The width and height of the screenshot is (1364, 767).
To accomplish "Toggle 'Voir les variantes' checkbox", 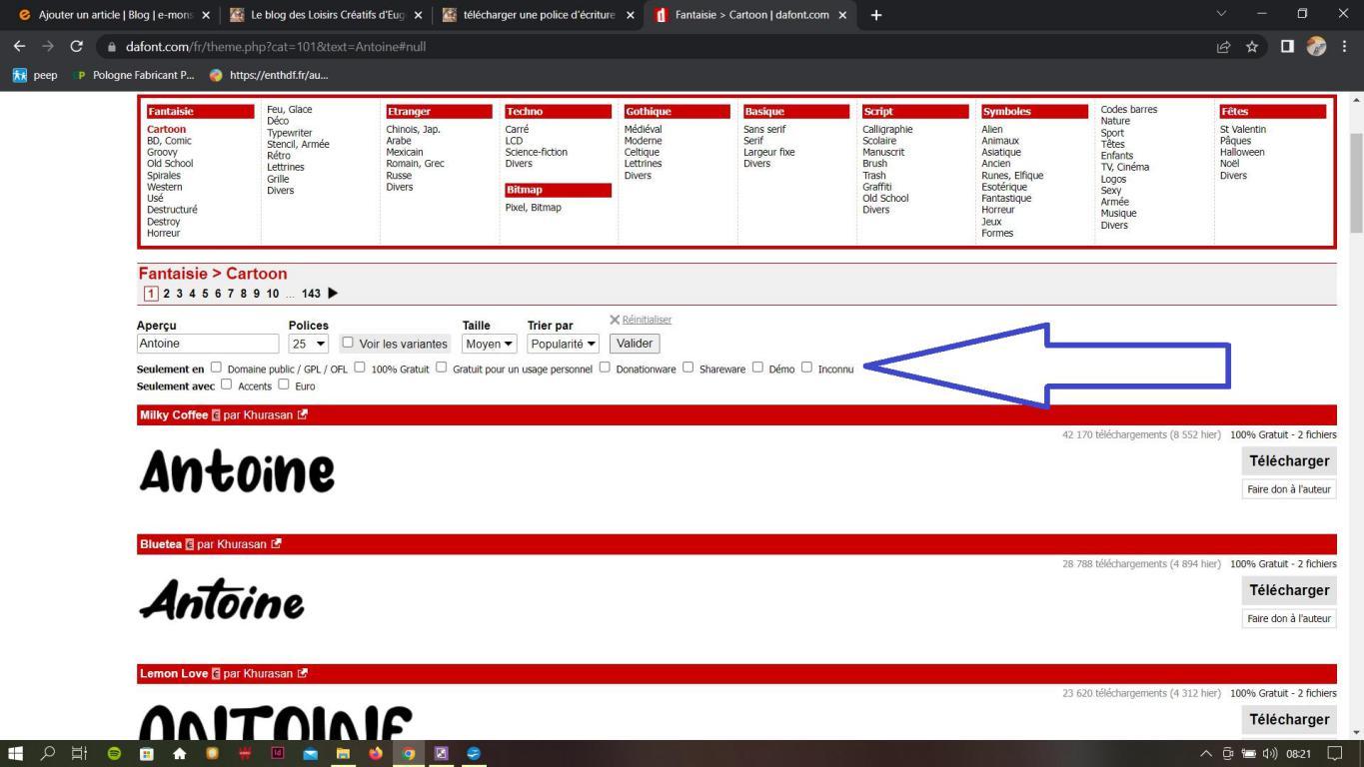I will (348, 343).
